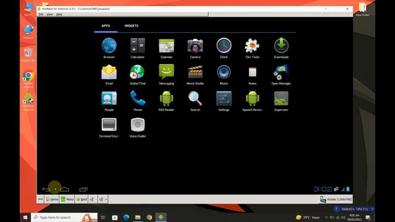Start the Camera app

195,48
